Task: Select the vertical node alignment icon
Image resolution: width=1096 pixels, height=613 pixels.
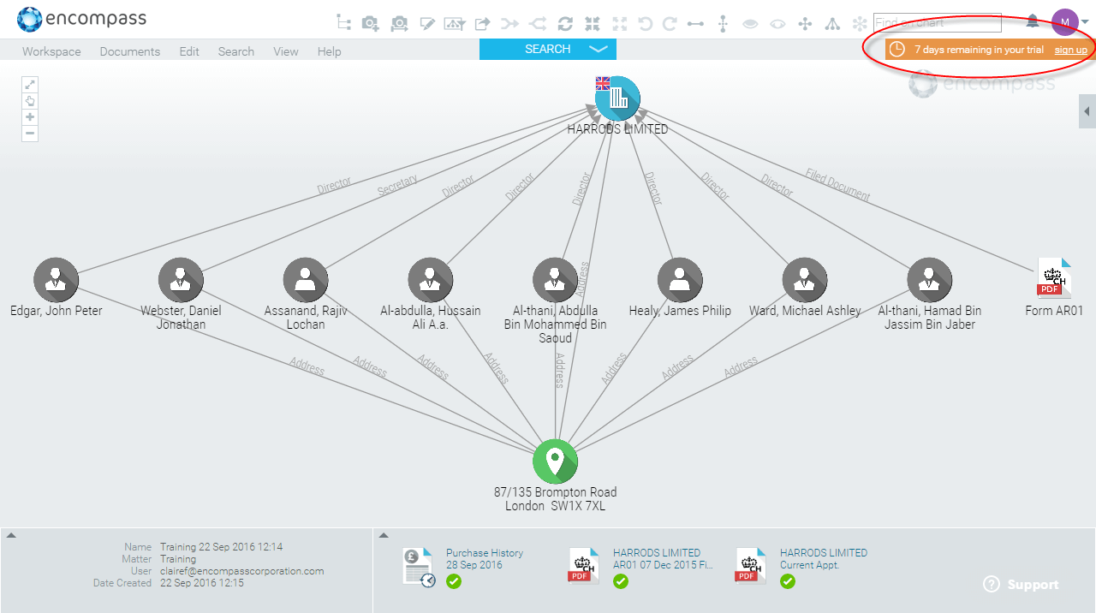Action: pos(723,23)
